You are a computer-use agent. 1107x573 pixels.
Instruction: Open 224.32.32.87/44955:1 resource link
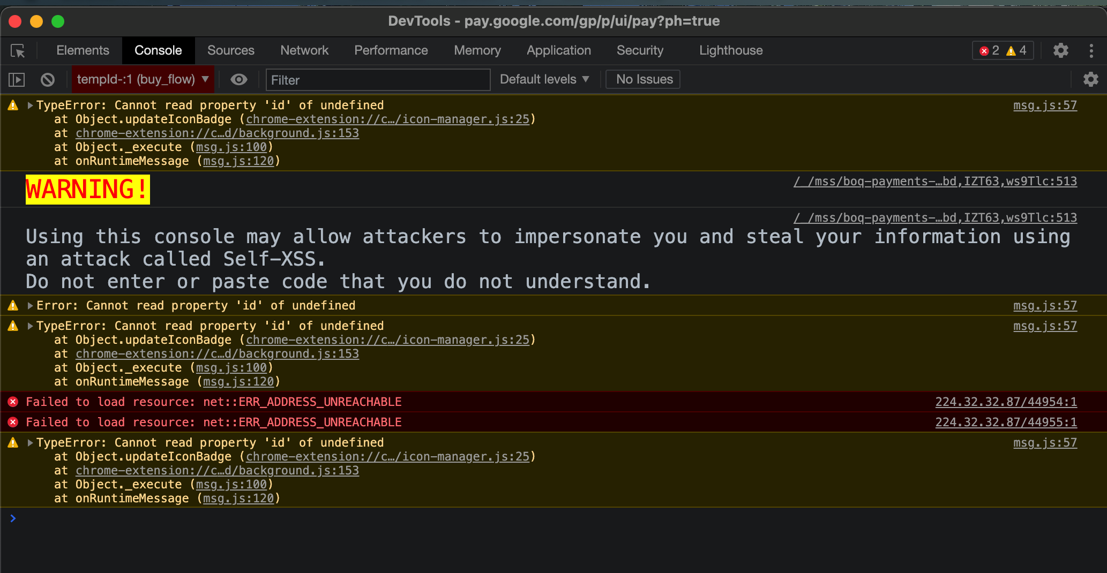[1006, 422]
